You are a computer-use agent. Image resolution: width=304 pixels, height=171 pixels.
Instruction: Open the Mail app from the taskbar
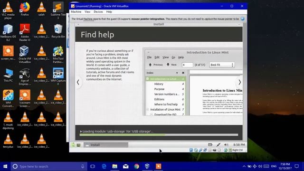coord(125,166)
